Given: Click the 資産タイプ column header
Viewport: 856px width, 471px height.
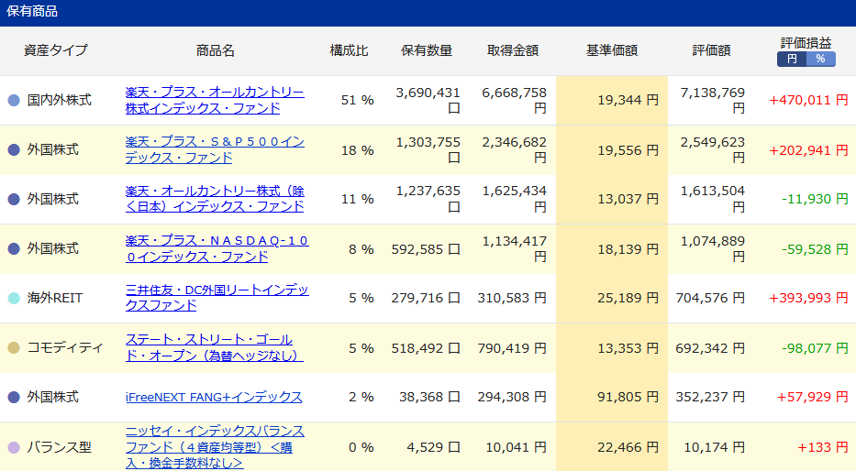Looking at the screenshot, I should tap(56, 50).
